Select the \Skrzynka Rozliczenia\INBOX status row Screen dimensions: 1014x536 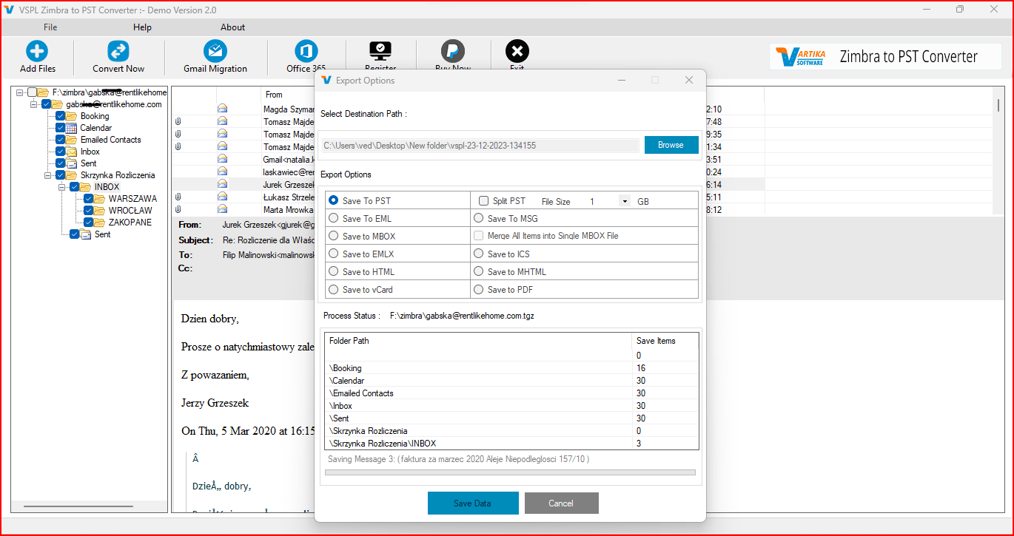point(511,444)
